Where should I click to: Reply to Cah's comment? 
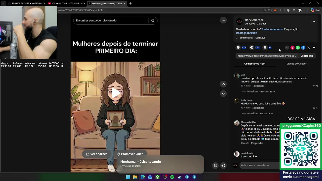[x=258, y=86]
